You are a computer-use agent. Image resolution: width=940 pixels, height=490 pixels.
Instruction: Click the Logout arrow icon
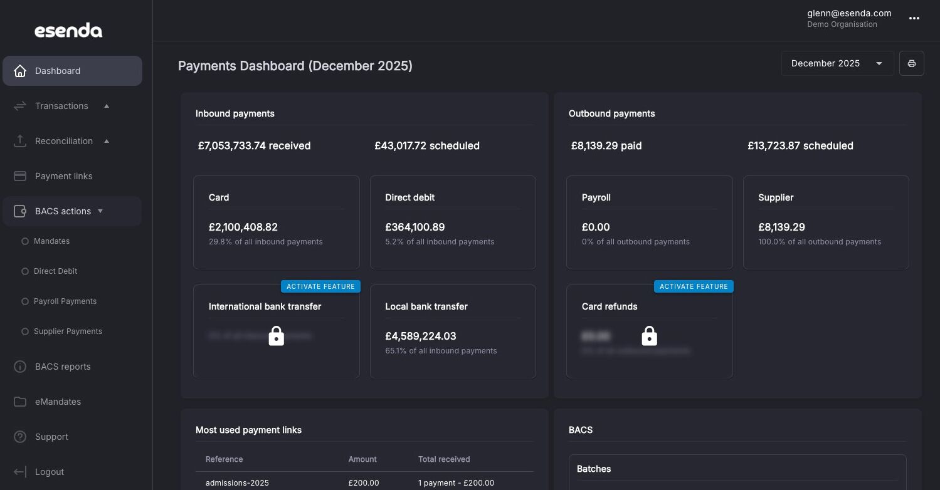(20, 472)
